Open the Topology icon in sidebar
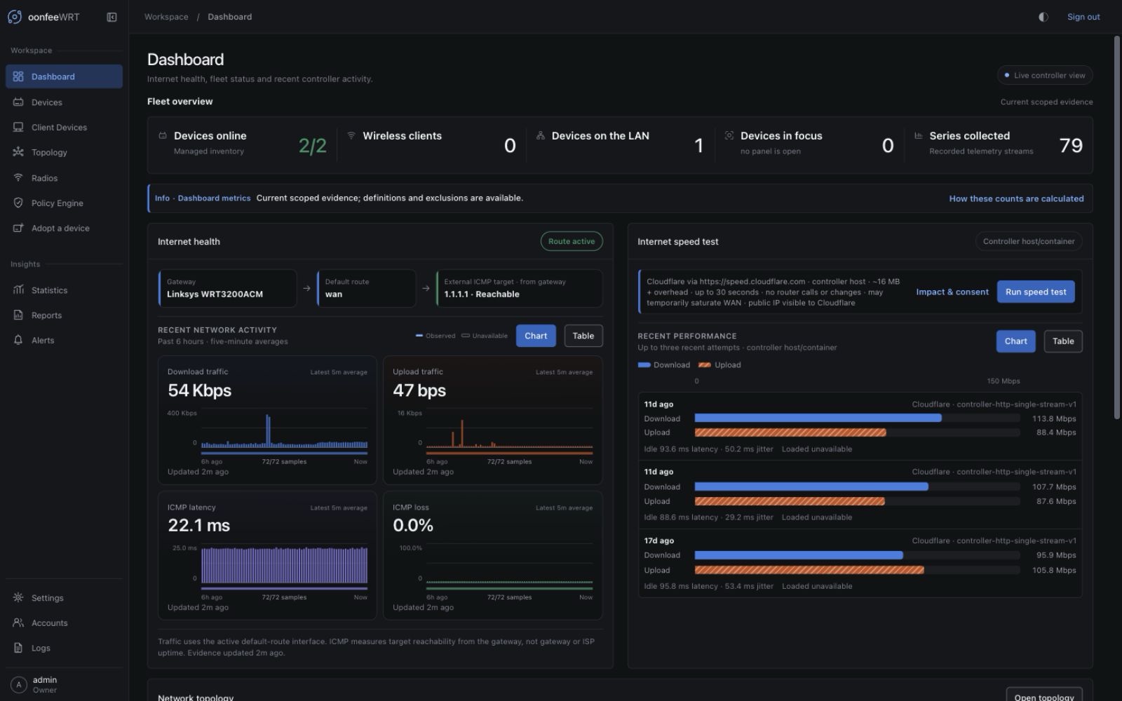This screenshot has width=1122, height=701. coord(18,152)
